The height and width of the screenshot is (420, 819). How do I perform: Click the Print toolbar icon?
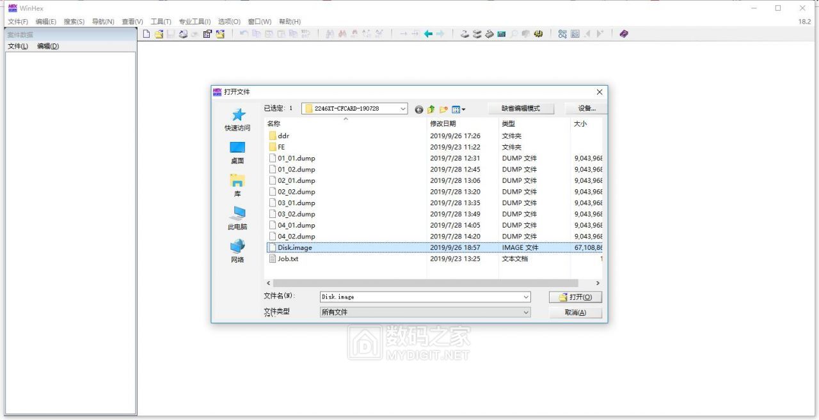point(183,34)
